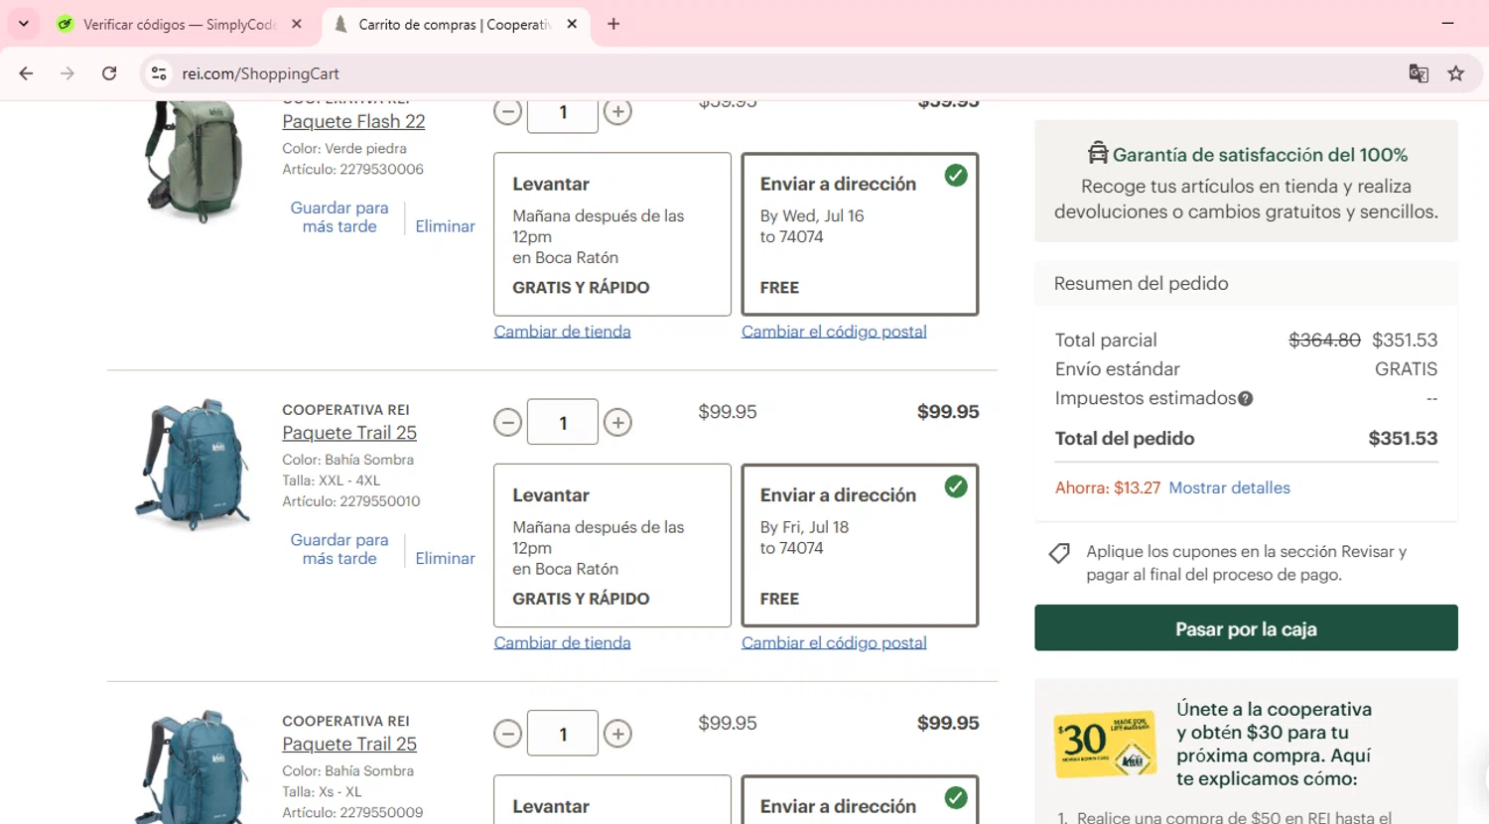The height and width of the screenshot is (824, 1489).
Task: Choose Enviar a dirección by Wed, Jul 16
Action: point(860,234)
